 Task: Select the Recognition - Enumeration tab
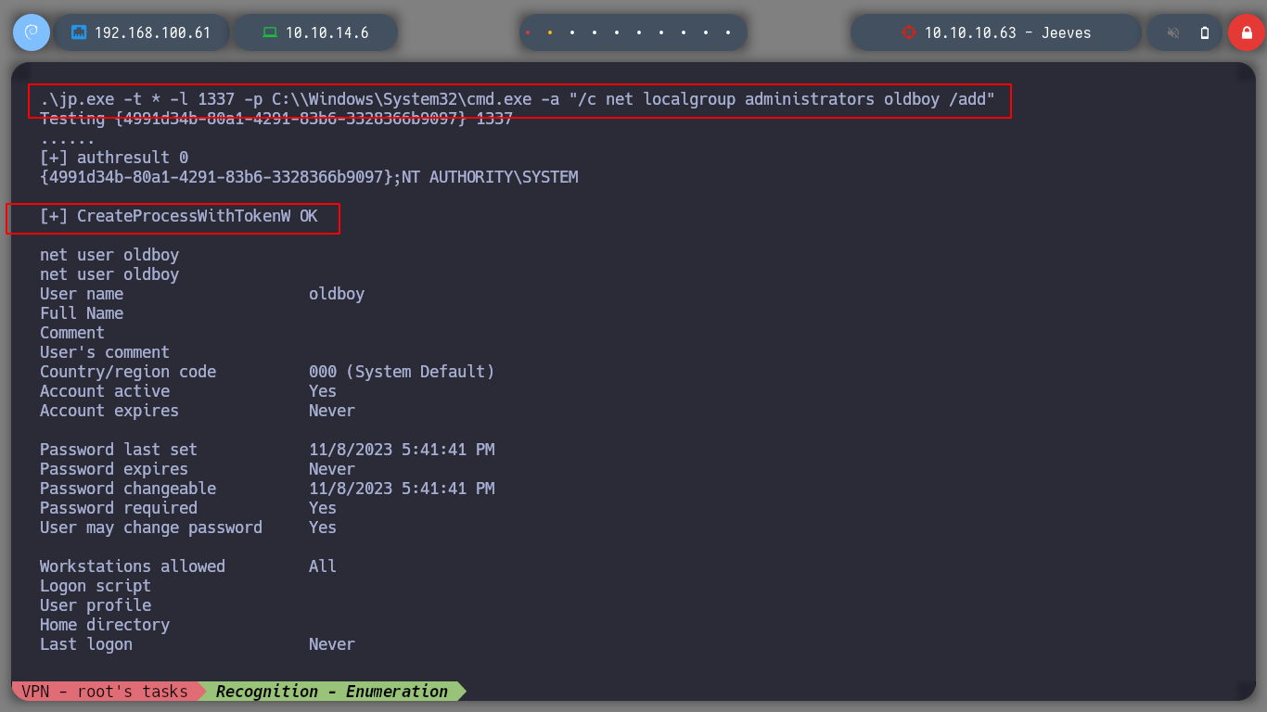pyautogui.click(x=331, y=692)
